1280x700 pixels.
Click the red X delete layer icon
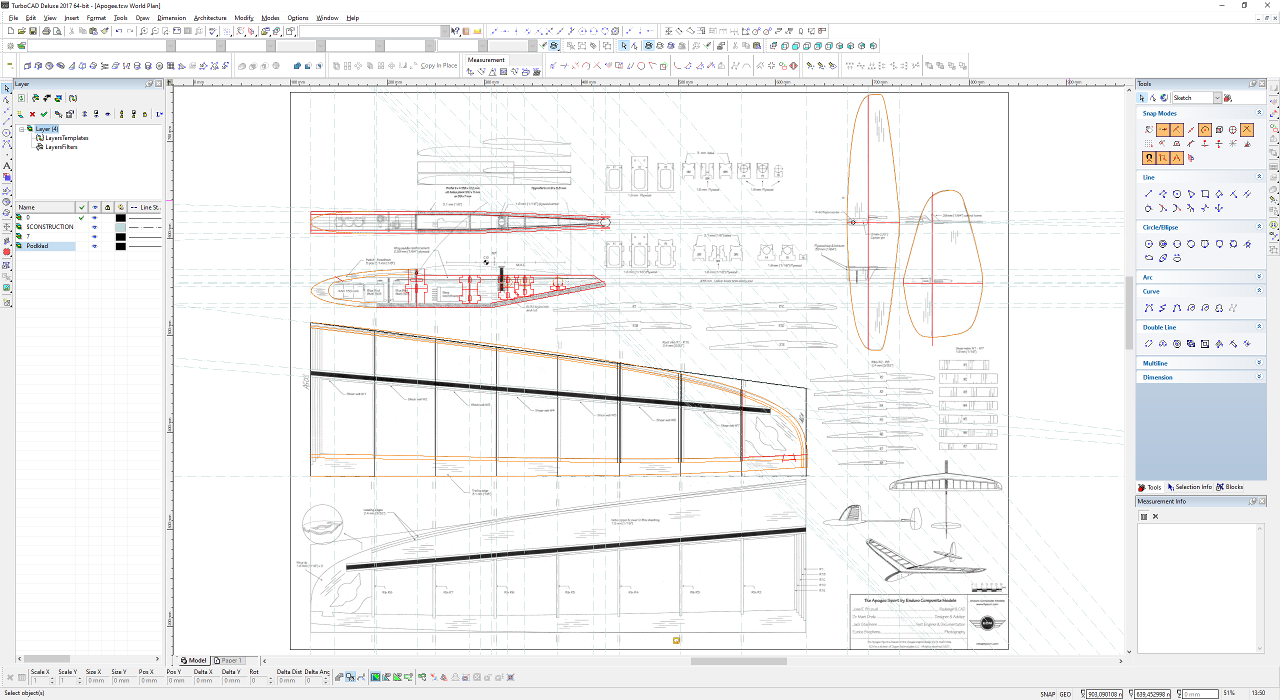coord(32,114)
